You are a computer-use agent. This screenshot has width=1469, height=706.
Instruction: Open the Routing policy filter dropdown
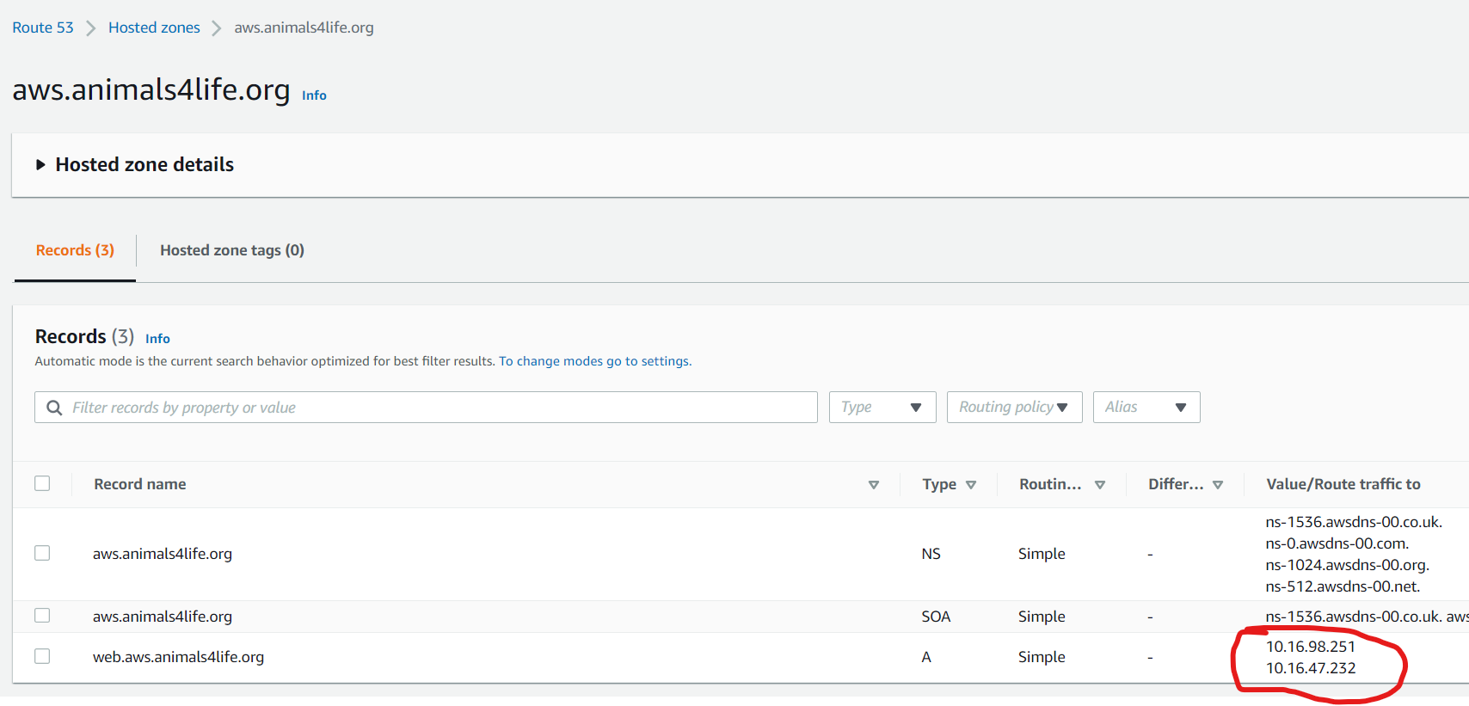(x=1015, y=408)
